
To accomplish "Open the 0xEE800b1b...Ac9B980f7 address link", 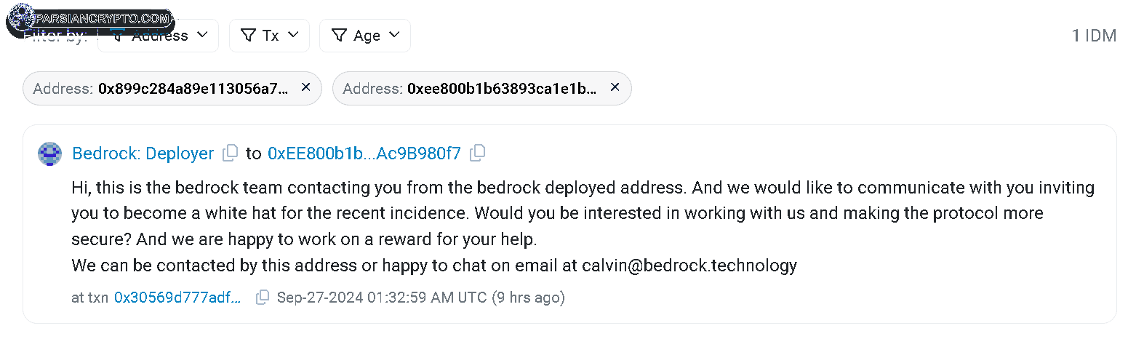I will pyautogui.click(x=364, y=153).
